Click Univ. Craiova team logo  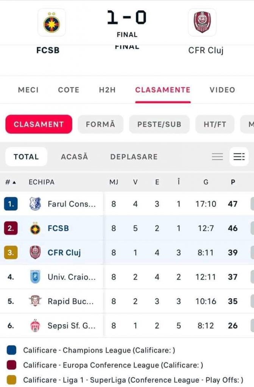pos(35,277)
